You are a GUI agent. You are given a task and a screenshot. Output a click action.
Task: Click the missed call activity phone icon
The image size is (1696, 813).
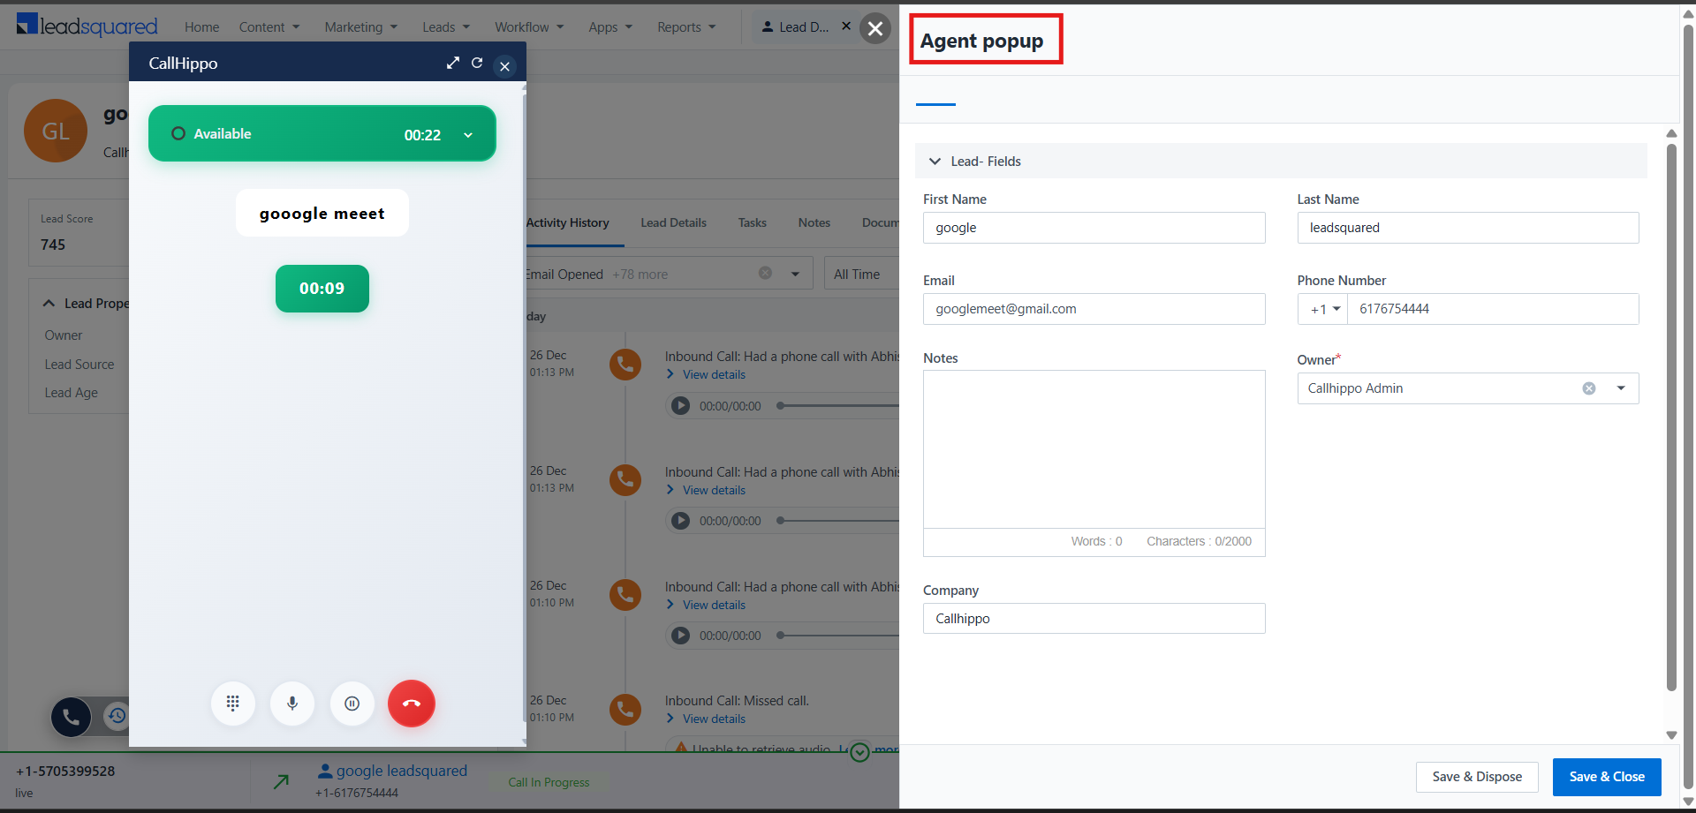click(625, 709)
